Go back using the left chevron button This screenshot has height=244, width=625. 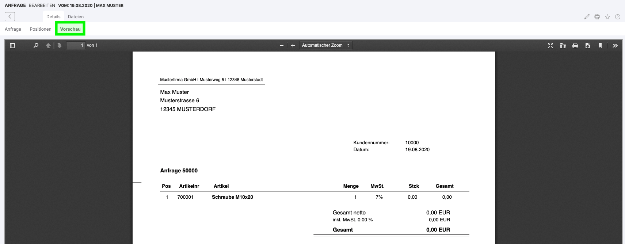point(10,16)
